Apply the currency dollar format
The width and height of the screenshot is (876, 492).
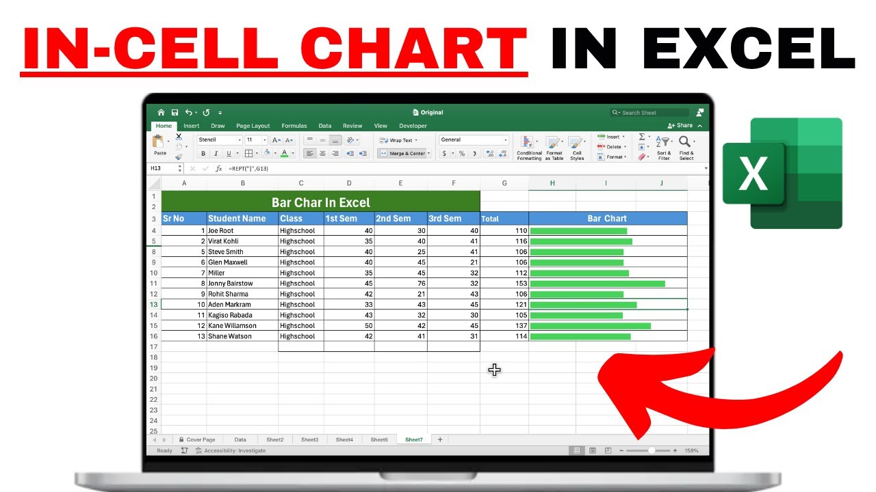tap(444, 154)
